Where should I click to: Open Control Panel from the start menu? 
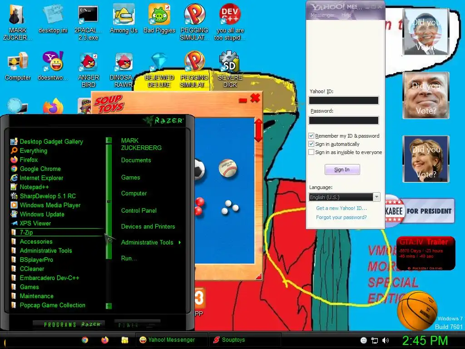tap(139, 211)
